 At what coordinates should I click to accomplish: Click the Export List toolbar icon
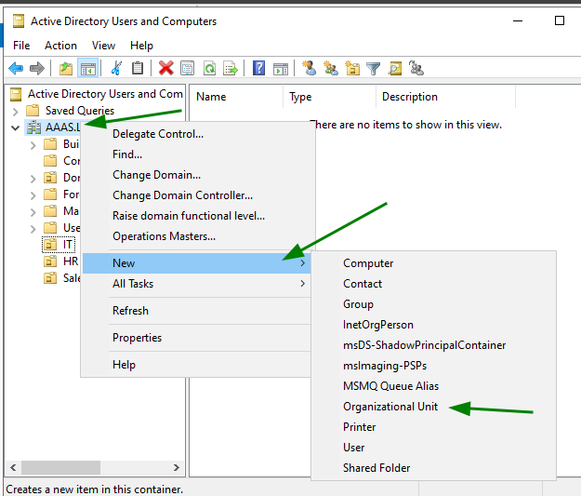click(x=231, y=68)
